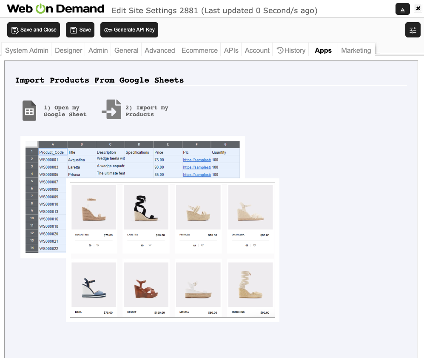Click the Import my Products arrow icon
This screenshot has width=424, height=358.
click(x=111, y=109)
